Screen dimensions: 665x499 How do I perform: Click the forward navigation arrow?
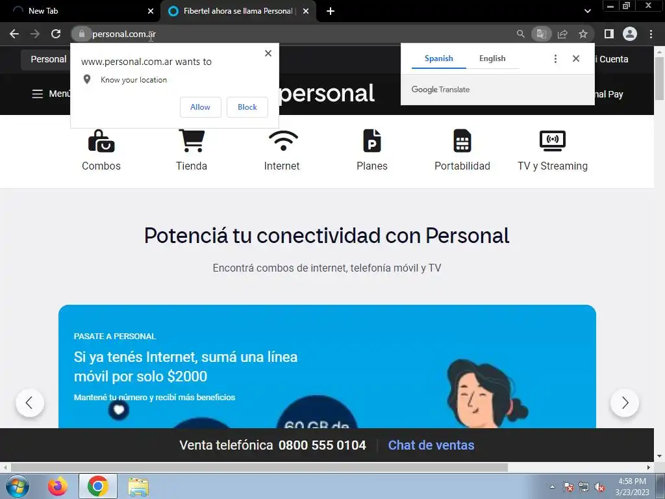[x=35, y=34]
